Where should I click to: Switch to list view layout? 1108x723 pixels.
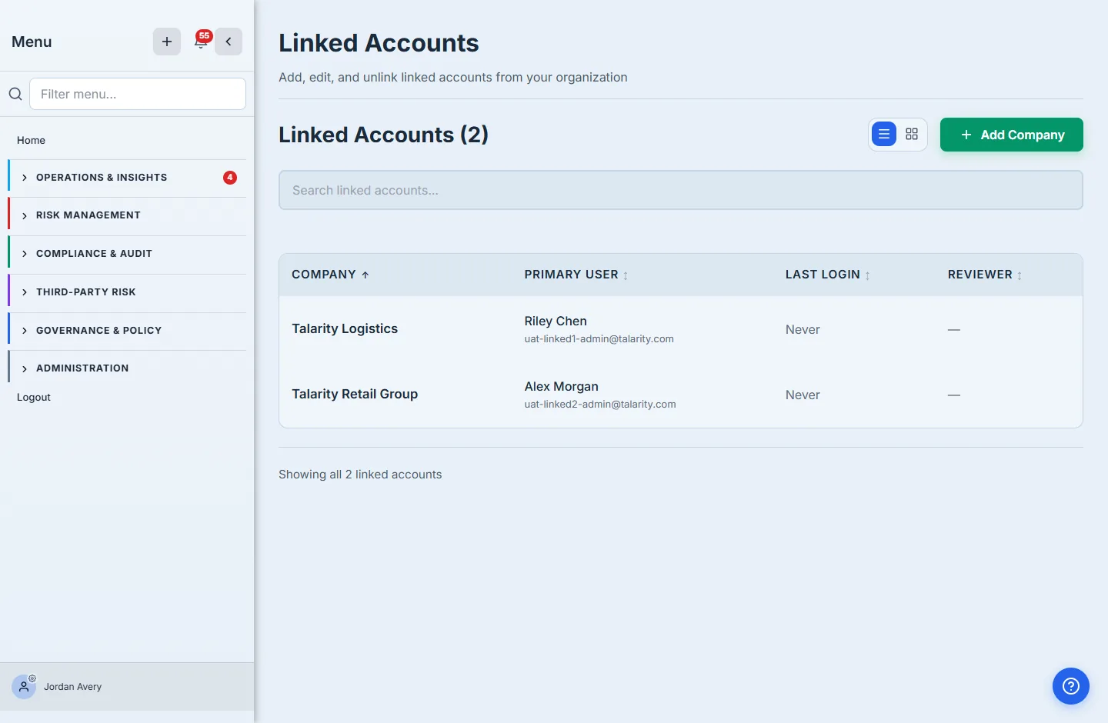pyautogui.click(x=884, y=134)
